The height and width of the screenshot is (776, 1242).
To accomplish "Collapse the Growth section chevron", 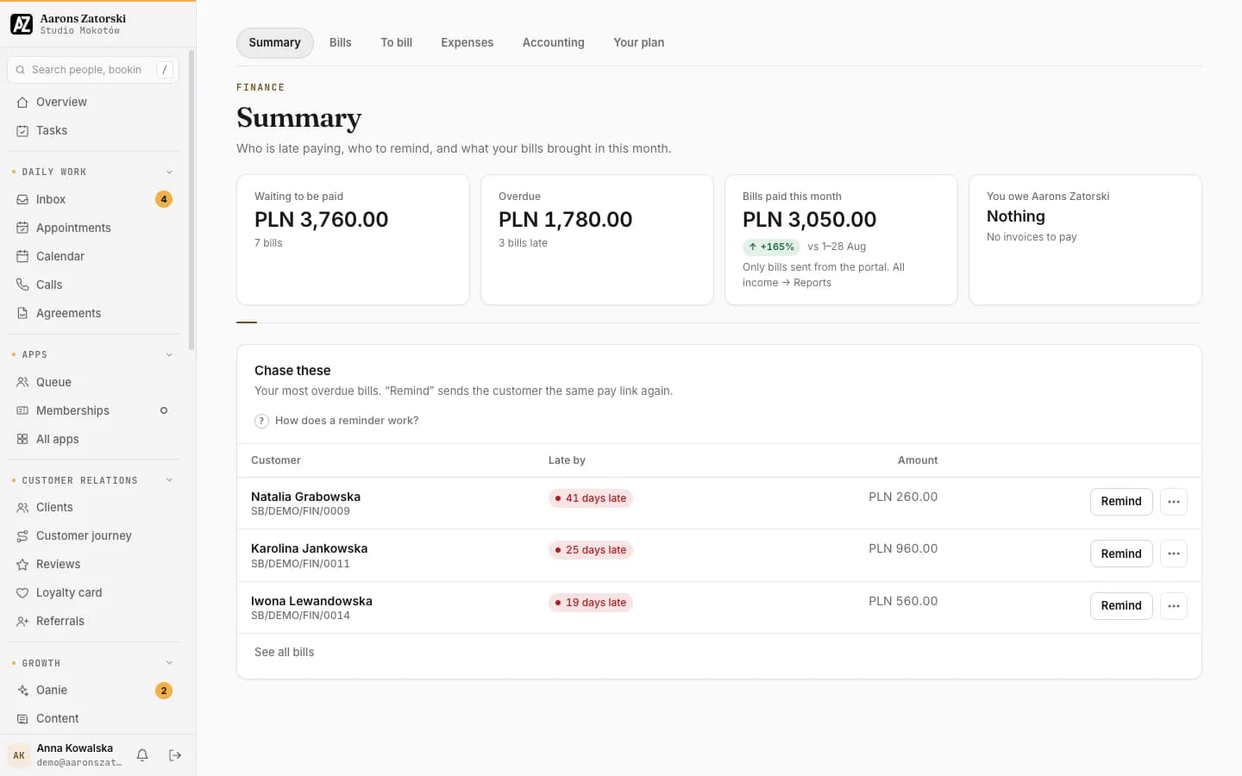I will tap(169, 663).
